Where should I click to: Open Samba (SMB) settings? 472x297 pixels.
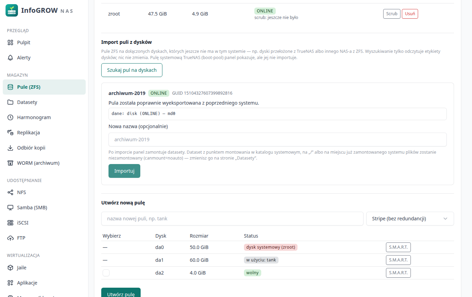tap(44, 208)
